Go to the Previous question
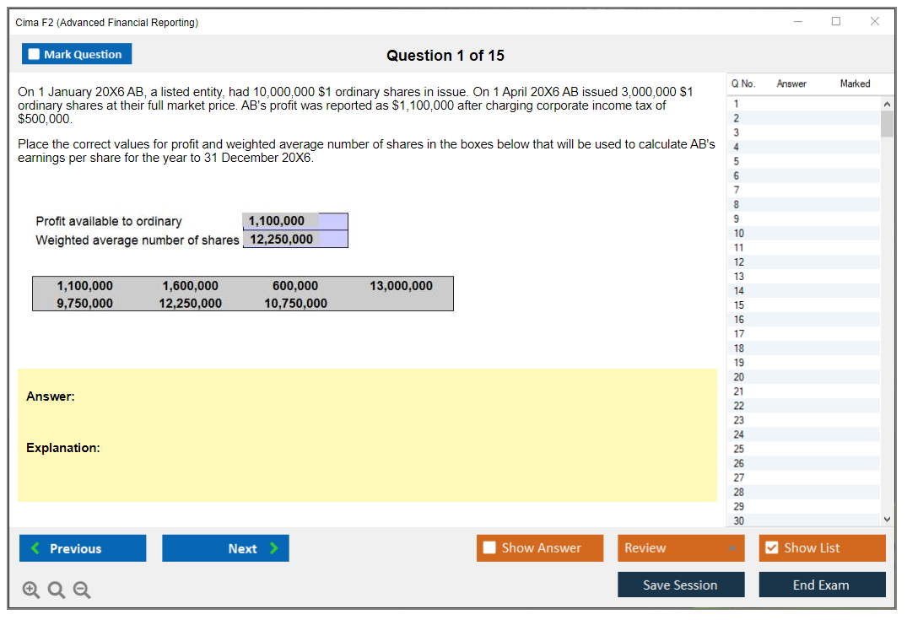 tap(83, 548)
